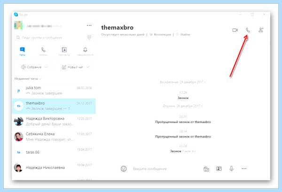Click the Собрание button

coord(31,67)
